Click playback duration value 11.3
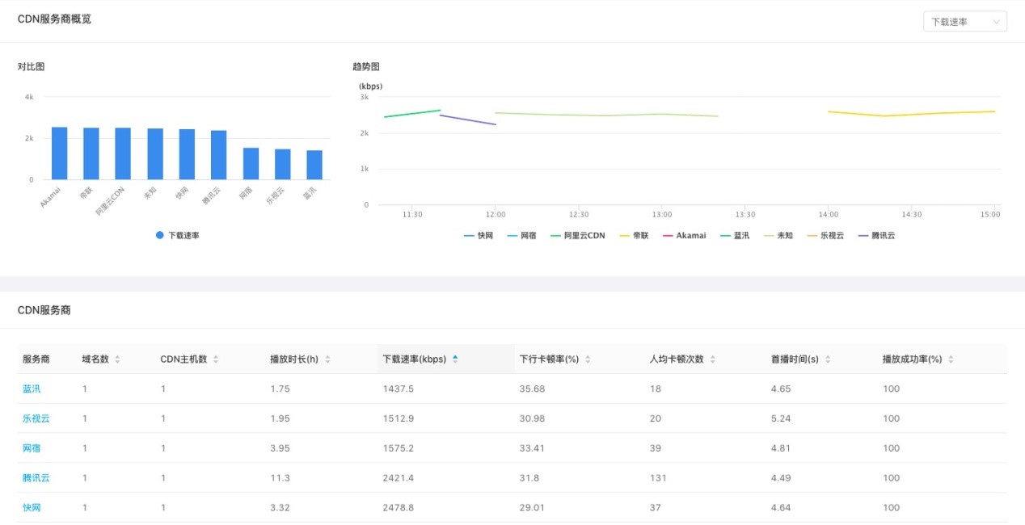The width and height of the screenshot is (1025, 525). click(280, 478)
